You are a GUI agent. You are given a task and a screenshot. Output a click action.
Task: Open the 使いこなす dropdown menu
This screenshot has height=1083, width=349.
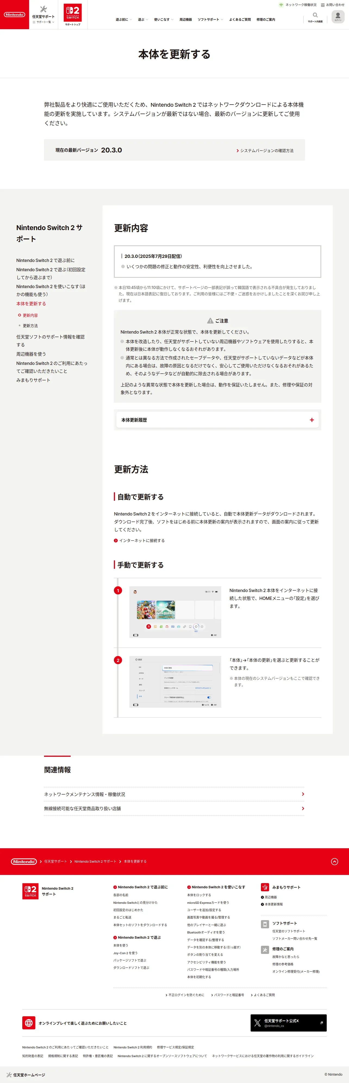164,19
